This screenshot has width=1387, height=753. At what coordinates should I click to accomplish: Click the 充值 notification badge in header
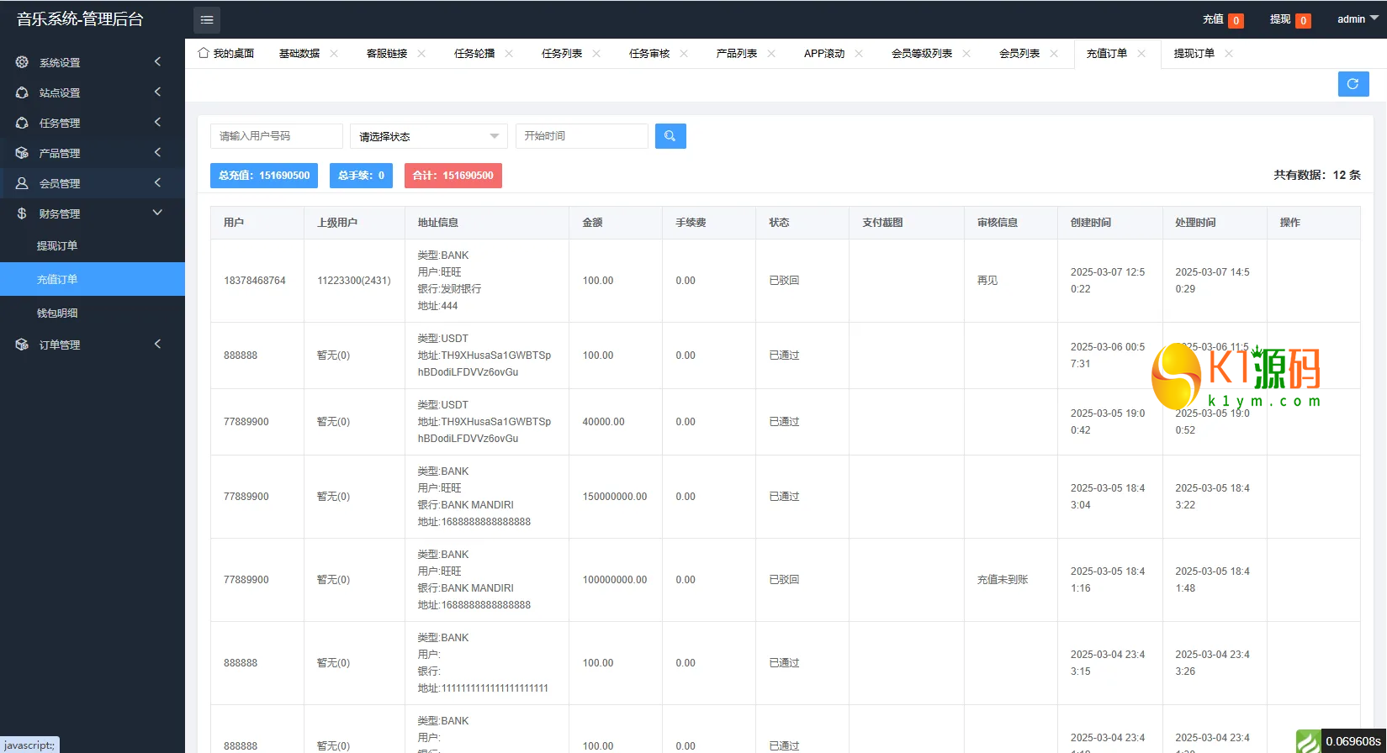pyautogui.click(x=1236, y=21)
